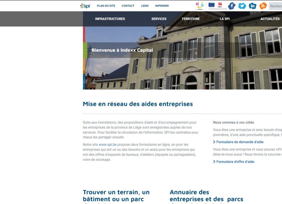Viewport: 282px width, 204px height.
Task: Go to Plan du site
Action: pyautogui.click(x=106, y=6)
